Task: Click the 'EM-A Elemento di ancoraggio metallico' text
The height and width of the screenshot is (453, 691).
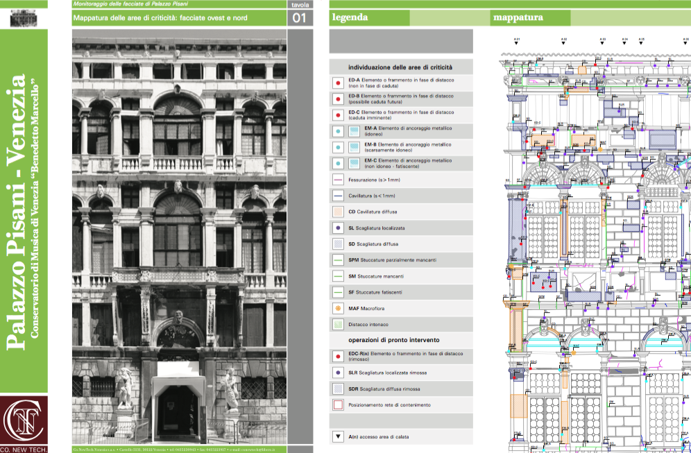Action: click(408, 131)
